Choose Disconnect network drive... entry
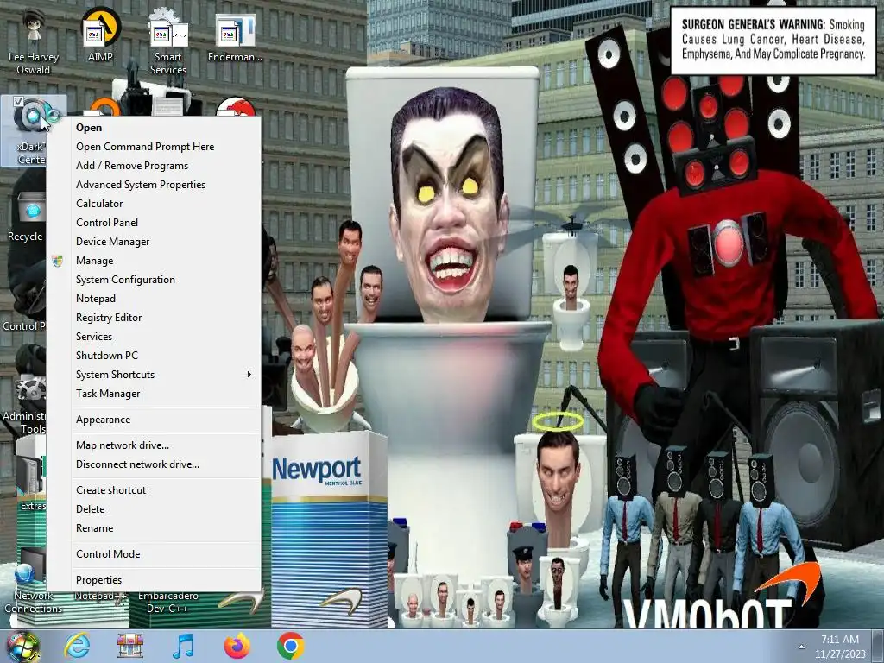Viewport: 884px width, 663px height. (x=154, y=464)
